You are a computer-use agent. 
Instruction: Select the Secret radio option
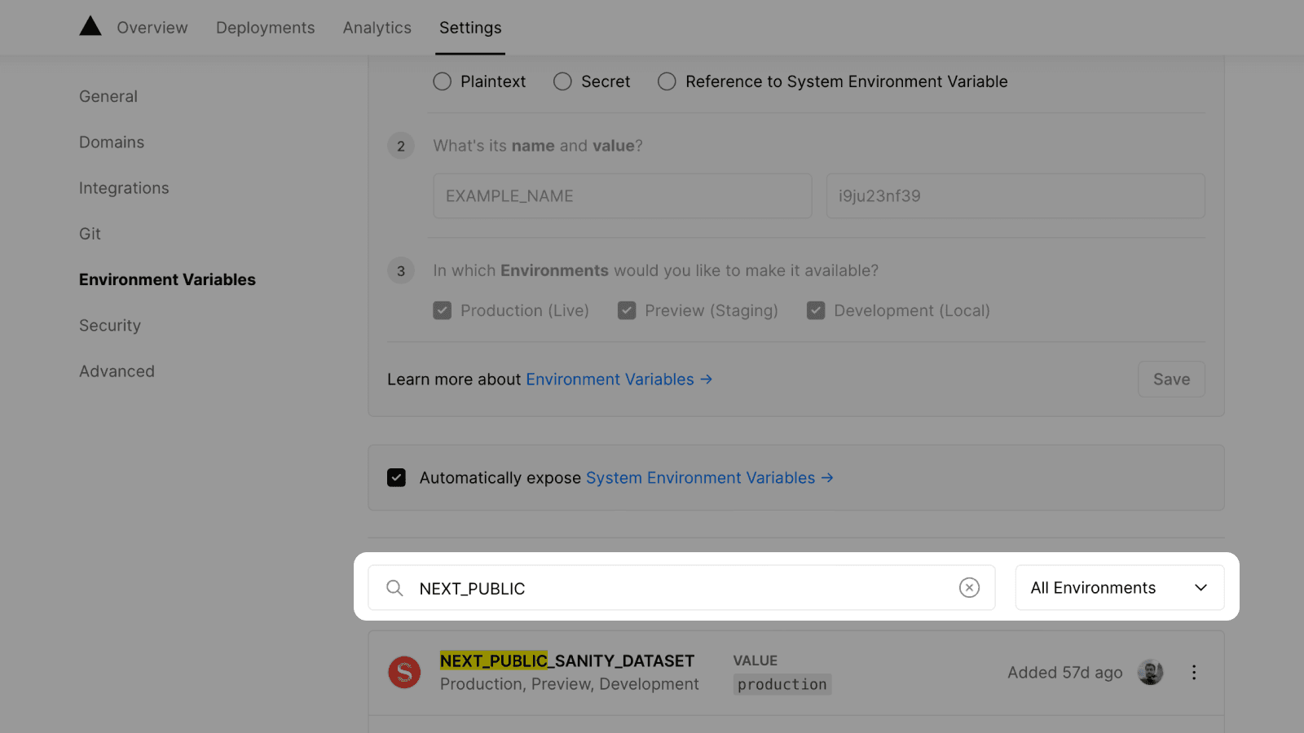pos(562,81)
